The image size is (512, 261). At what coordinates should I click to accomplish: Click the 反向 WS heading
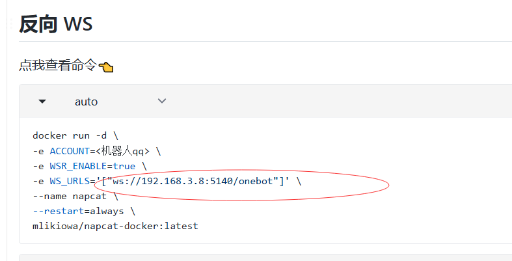[x=55, y=24]
